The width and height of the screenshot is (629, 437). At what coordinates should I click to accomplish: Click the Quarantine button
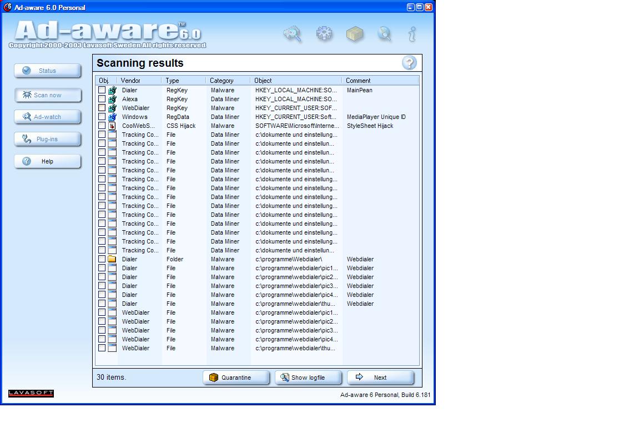coord(236,378)
